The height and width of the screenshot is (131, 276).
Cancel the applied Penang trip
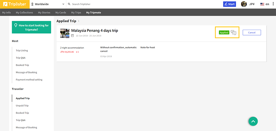pos(252,32)
